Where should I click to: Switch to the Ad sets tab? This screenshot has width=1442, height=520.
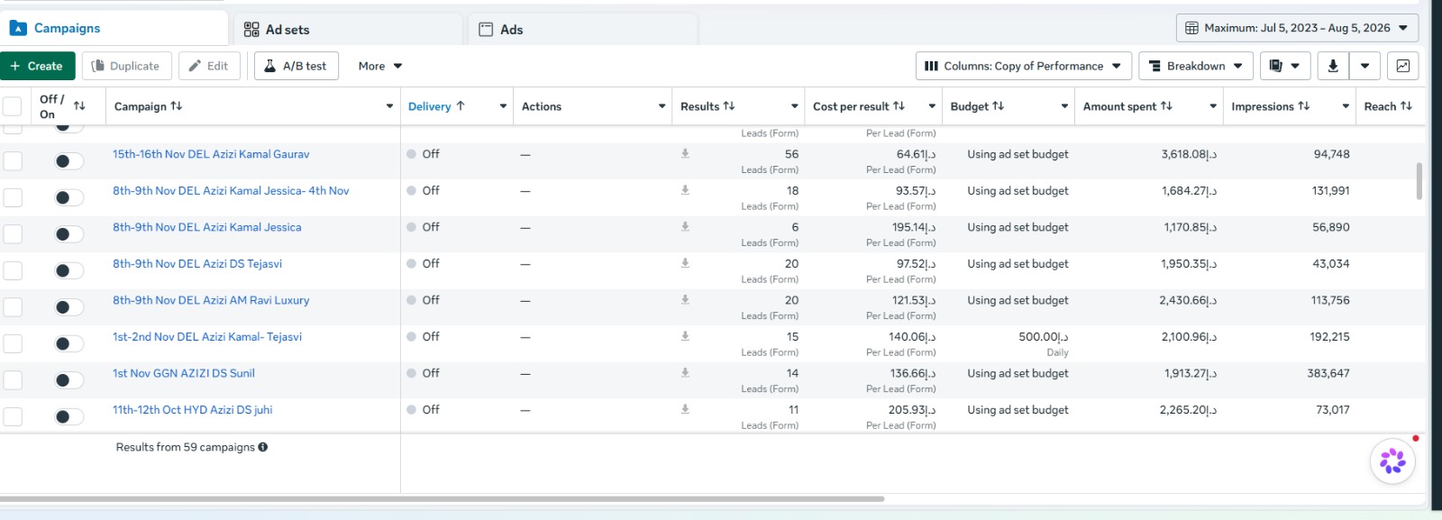point(347,30)
